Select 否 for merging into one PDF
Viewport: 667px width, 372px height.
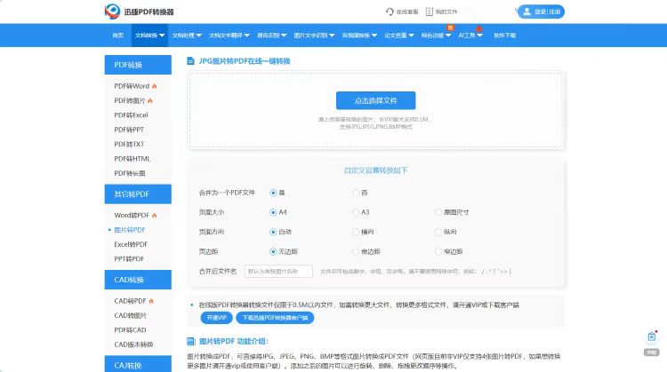(356, 192)
